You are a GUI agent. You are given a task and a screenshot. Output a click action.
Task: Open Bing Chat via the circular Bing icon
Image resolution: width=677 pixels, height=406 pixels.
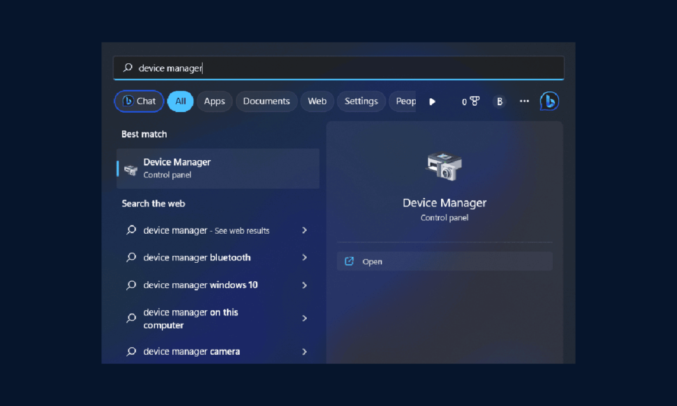[549, 101]
